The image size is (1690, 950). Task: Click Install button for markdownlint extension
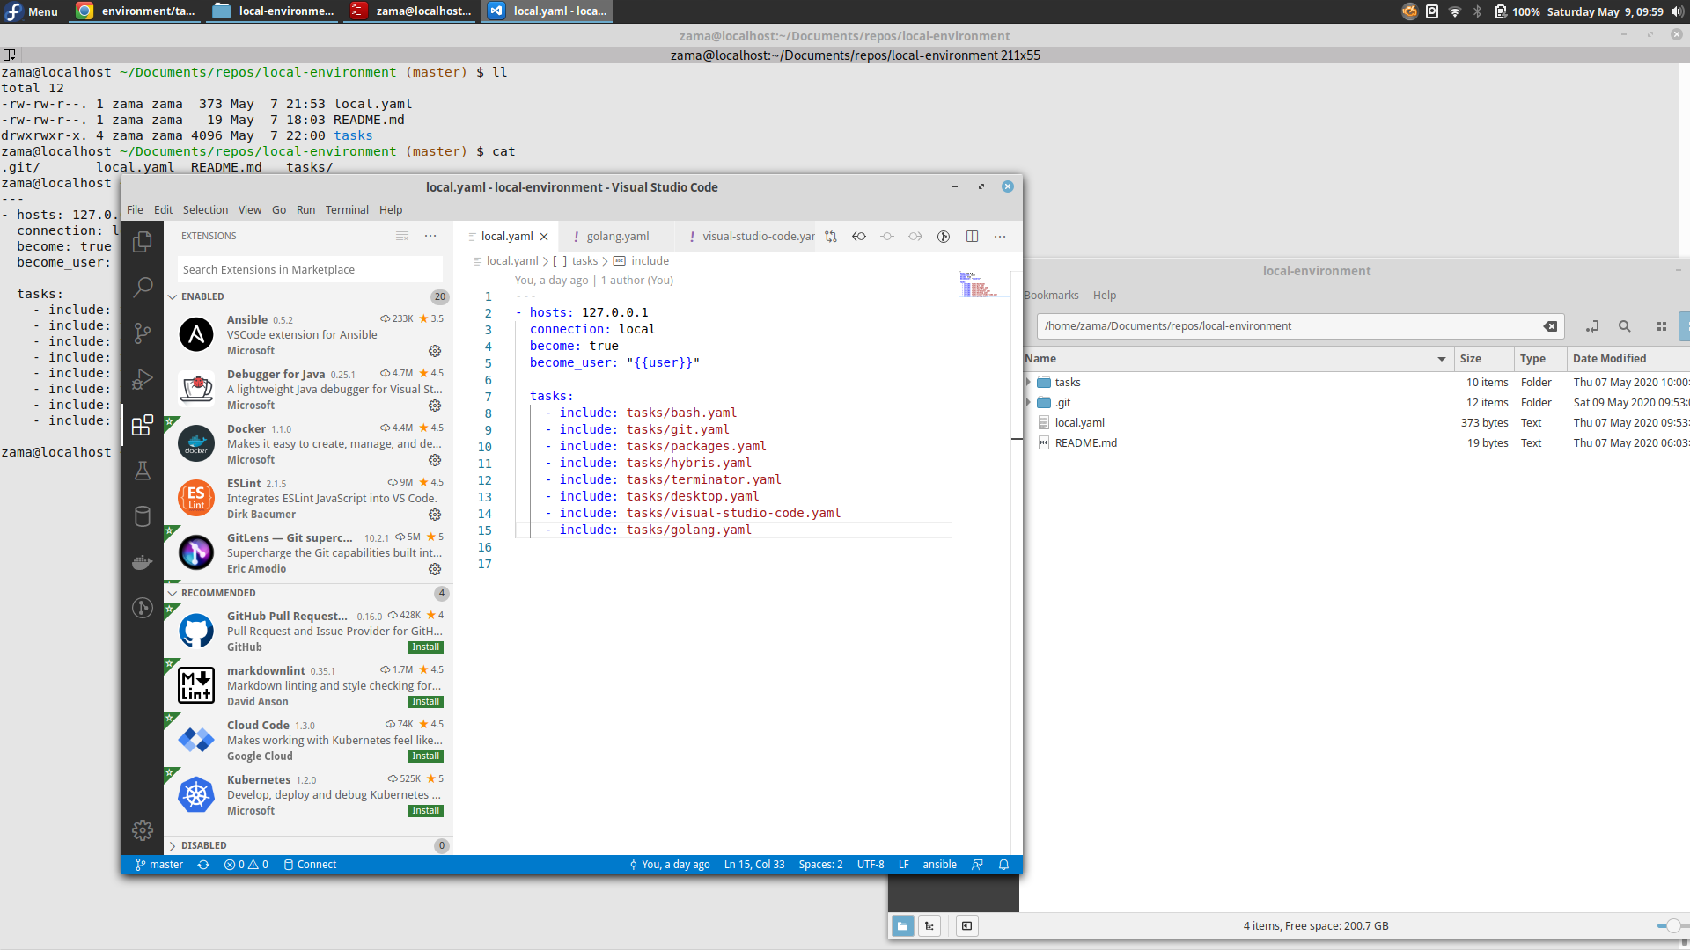click(426, 702)
